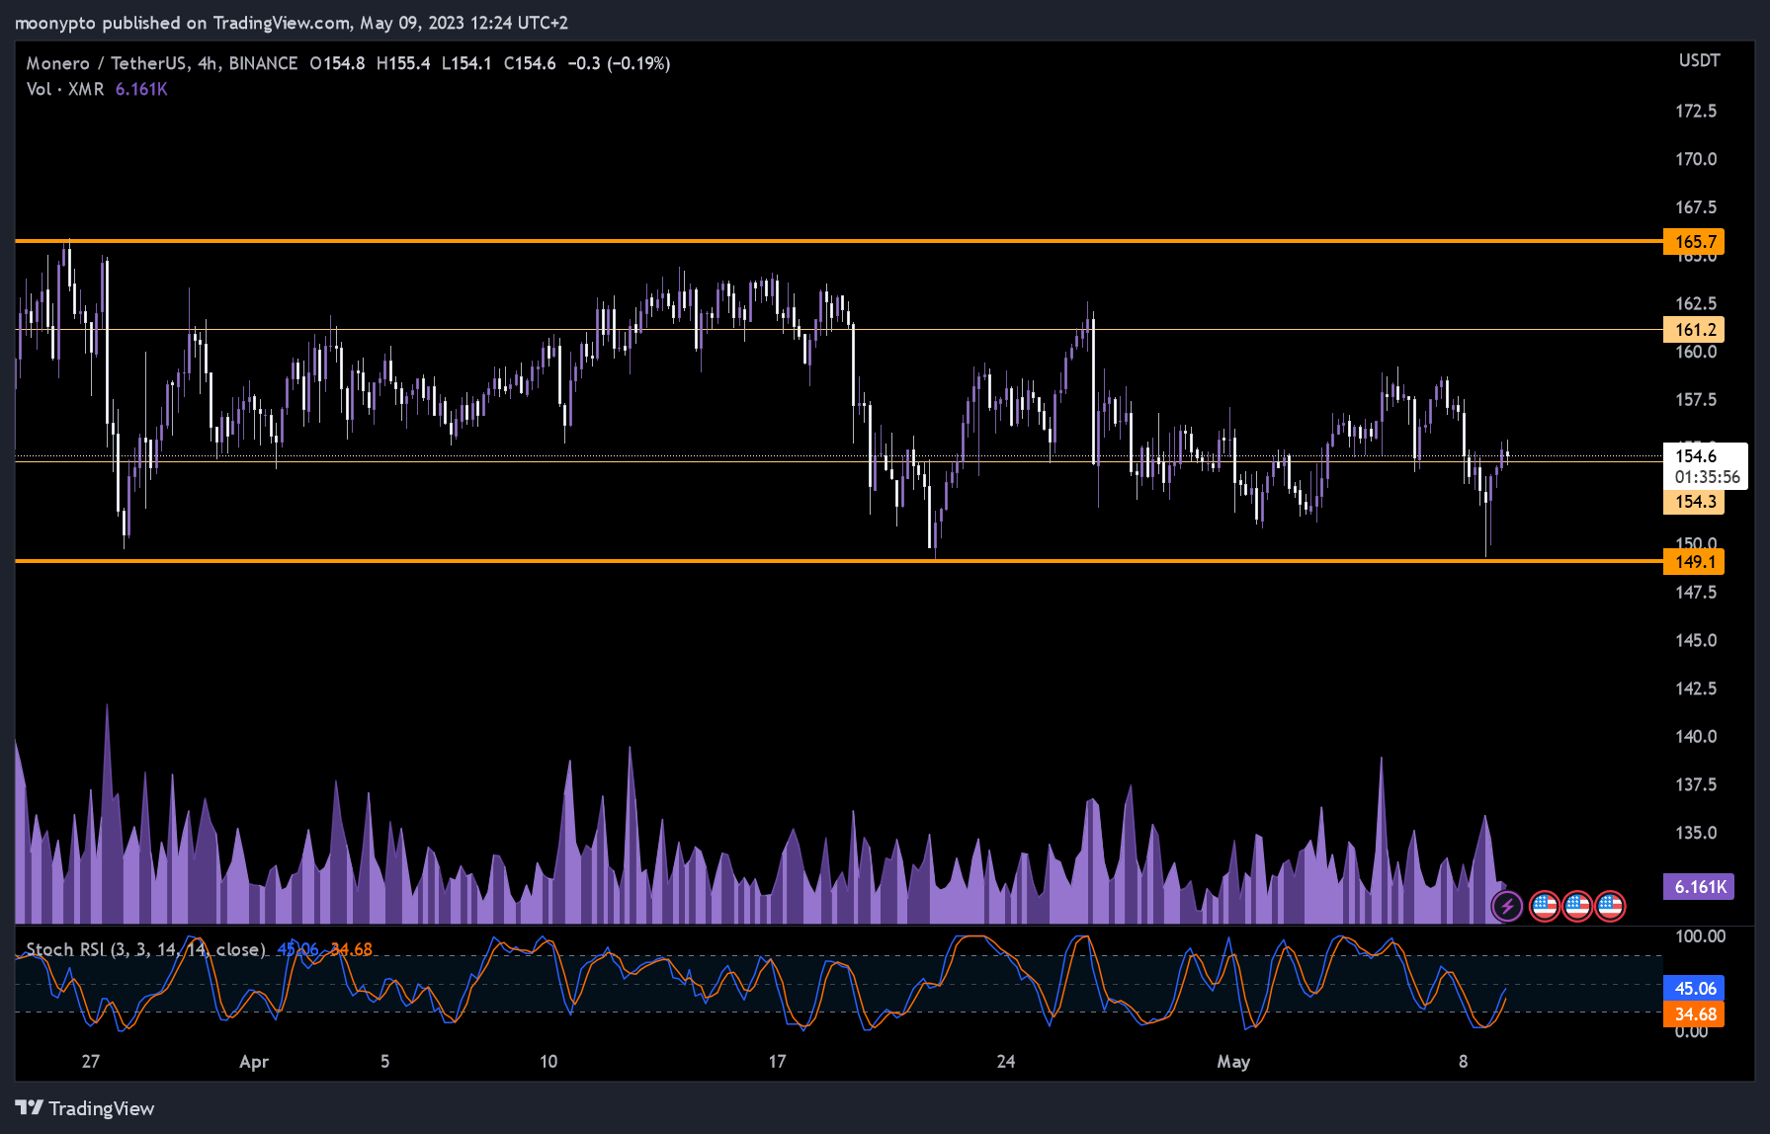1770x1134 pixels.
Task: Click the Apr label on time axis
Action: click(254, 1062)
